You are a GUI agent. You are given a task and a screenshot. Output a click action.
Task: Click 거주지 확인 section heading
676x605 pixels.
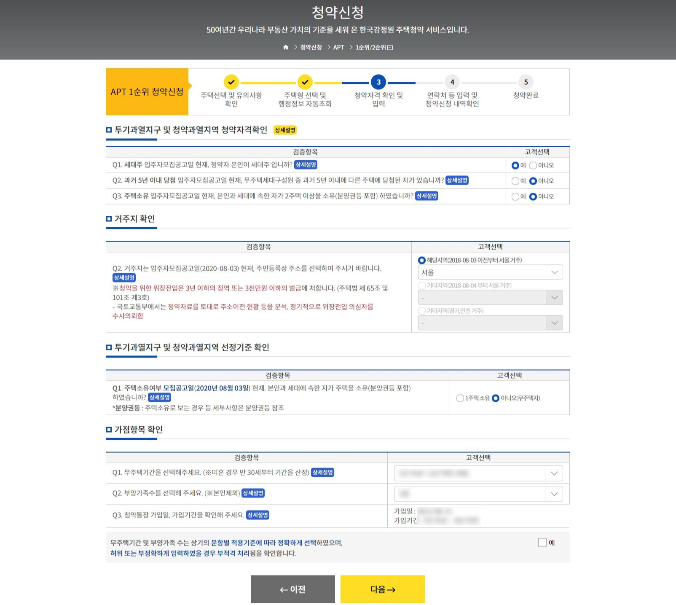pyautogui.click(x=135, y=219)
